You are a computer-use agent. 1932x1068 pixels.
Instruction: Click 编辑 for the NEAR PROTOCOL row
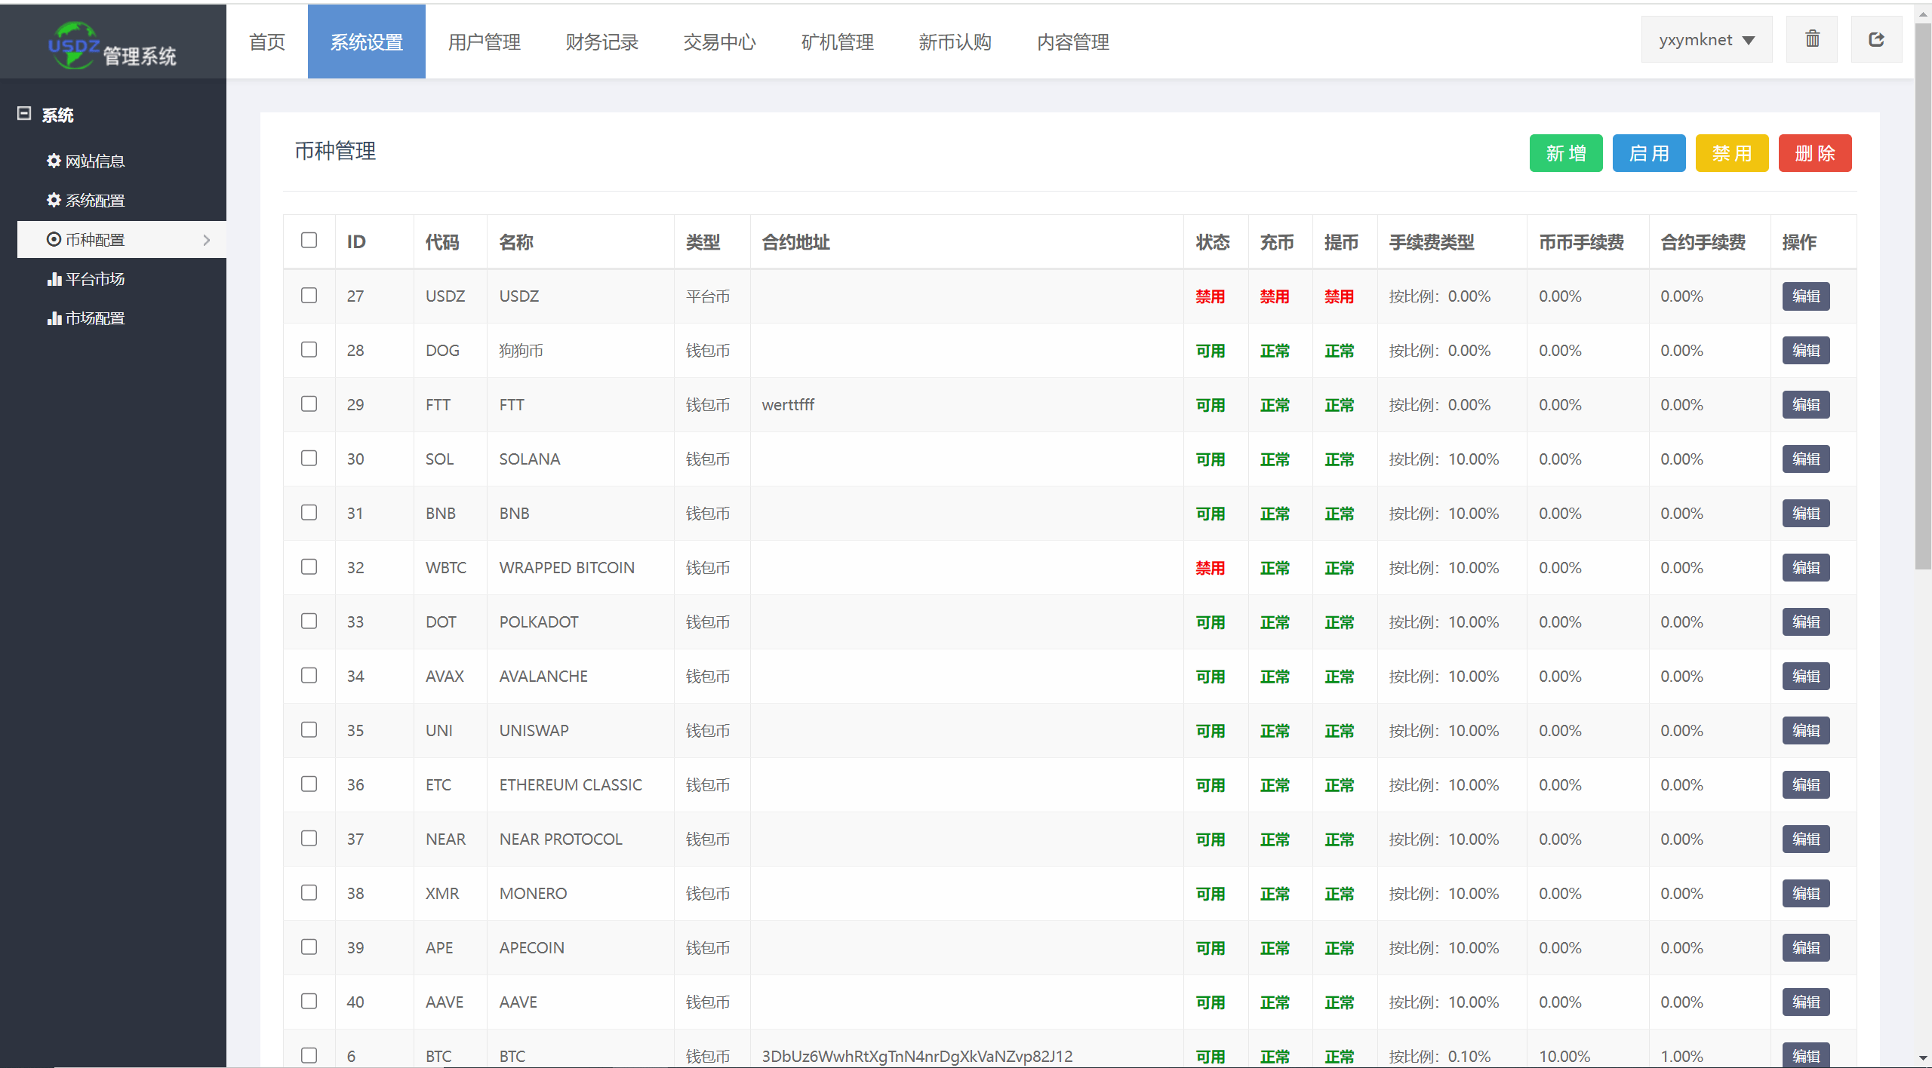tap(1806, 839)
